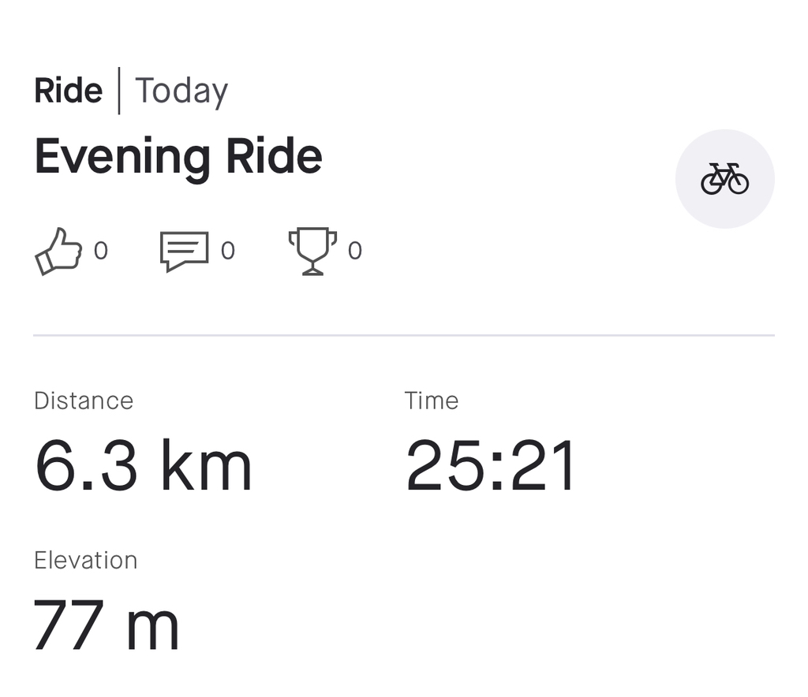The width and height of the screenshot is (808, 697).
Task: Click the horizontal divider above the stats
Action: pos(404,335)
